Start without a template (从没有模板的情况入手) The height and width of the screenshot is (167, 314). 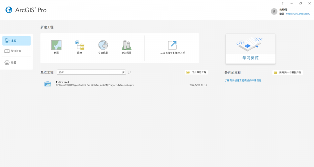tap(172, 47)
